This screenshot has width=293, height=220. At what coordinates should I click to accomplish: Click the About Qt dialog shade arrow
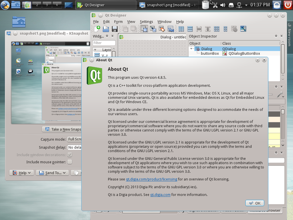(258, 60)
